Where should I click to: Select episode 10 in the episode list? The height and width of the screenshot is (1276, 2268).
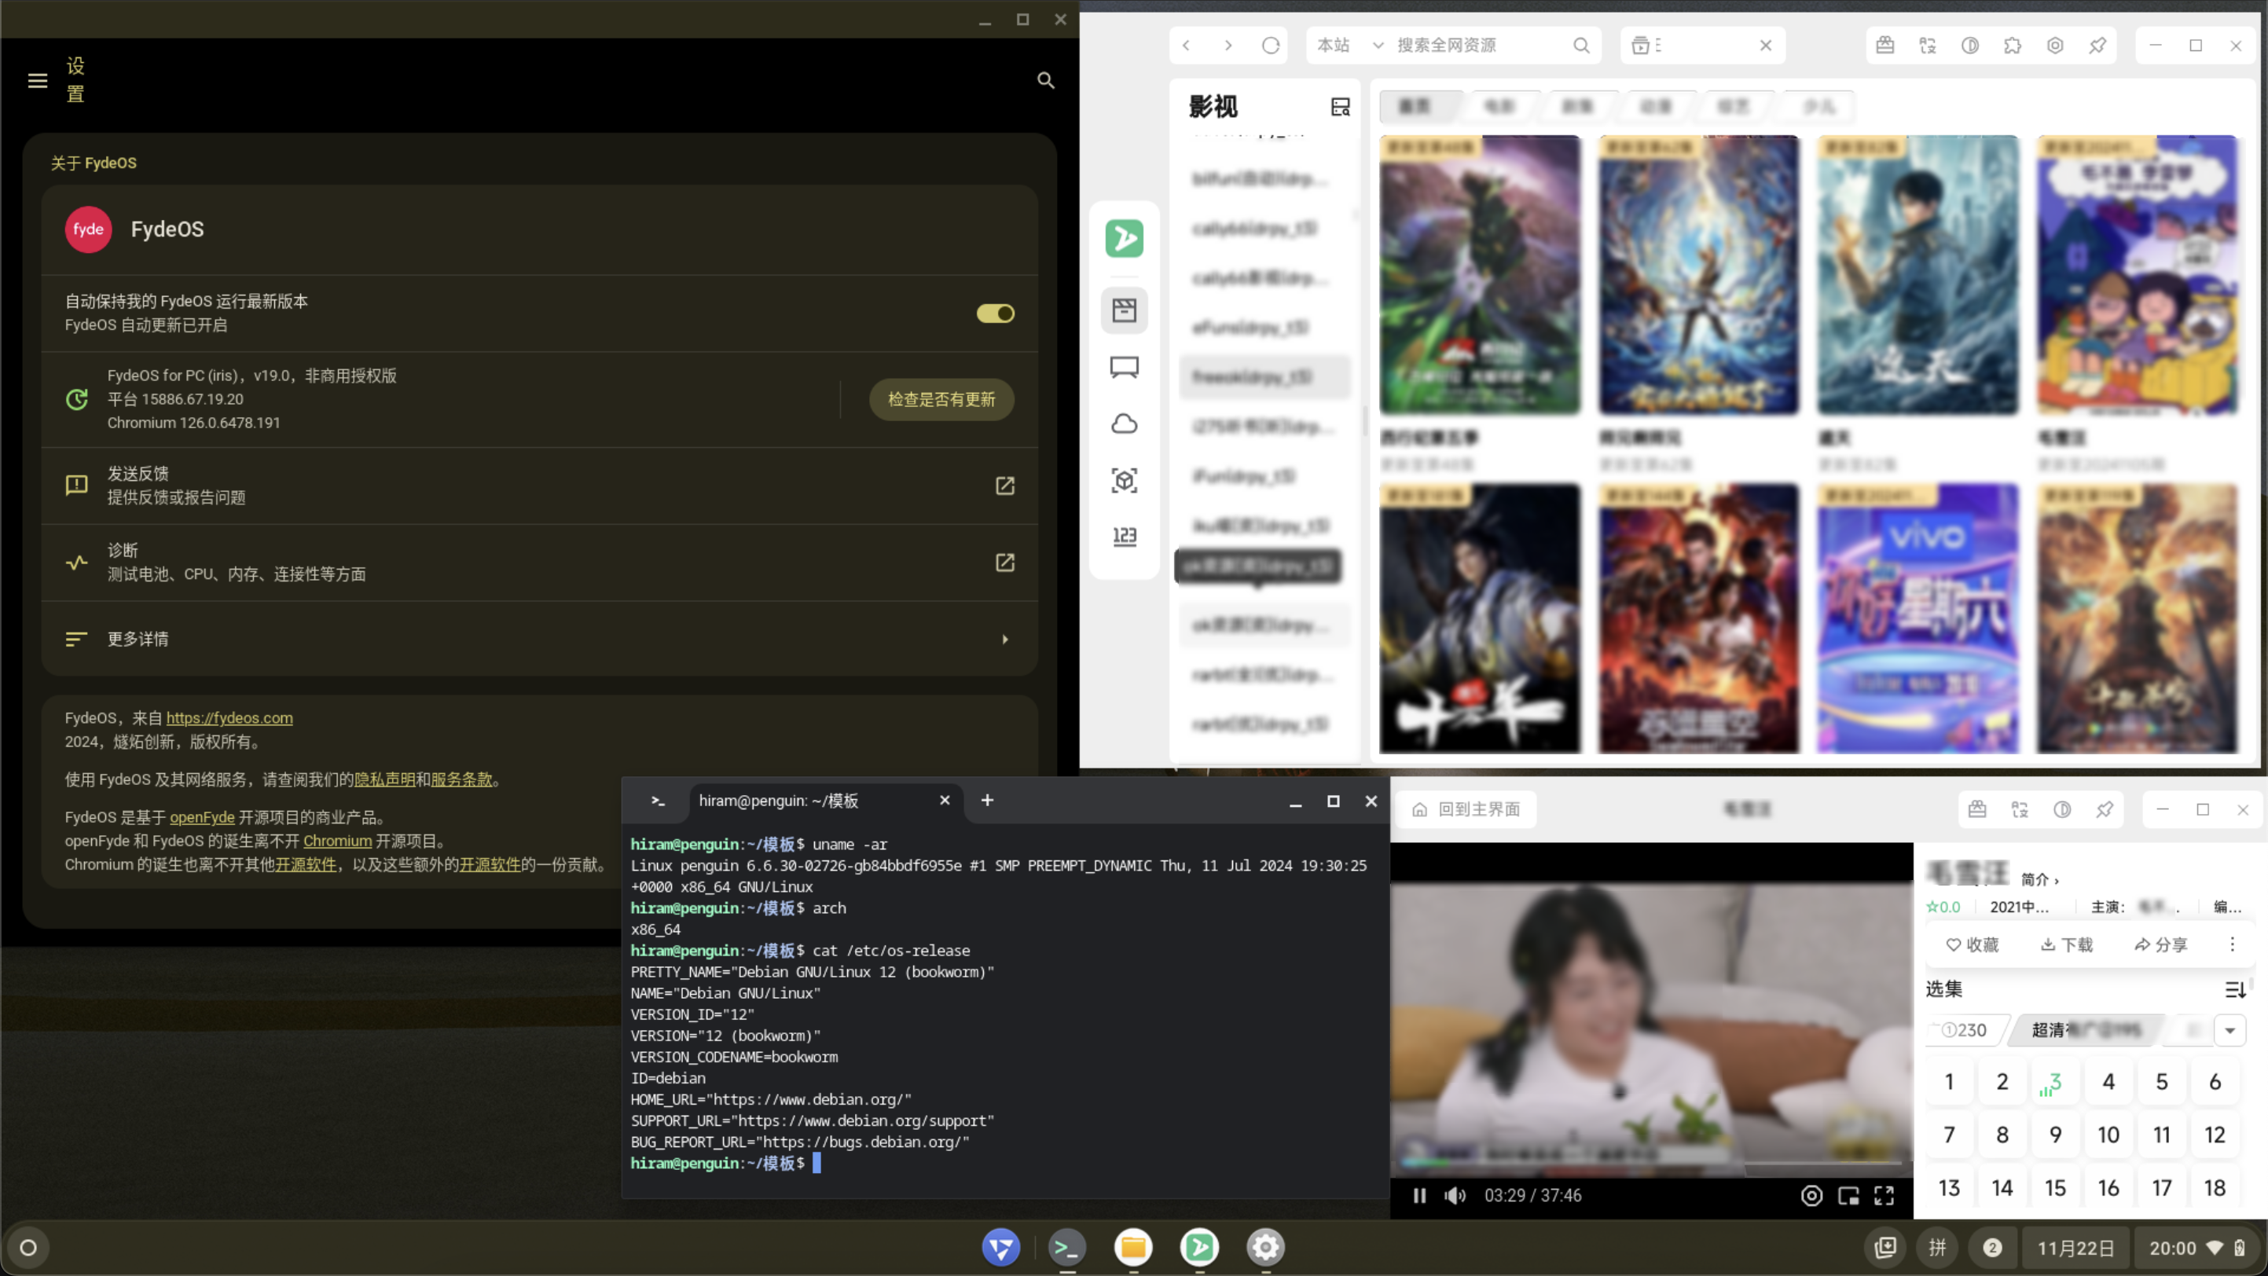2108,1135
